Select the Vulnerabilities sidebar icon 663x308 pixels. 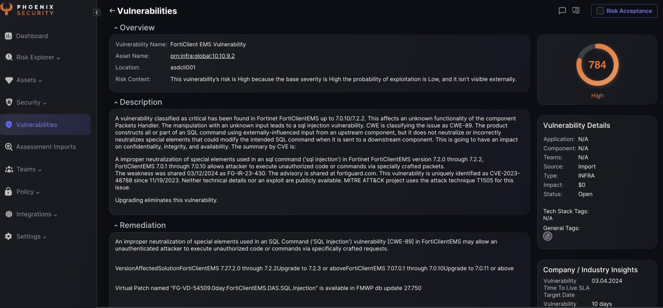coord(8,125)
